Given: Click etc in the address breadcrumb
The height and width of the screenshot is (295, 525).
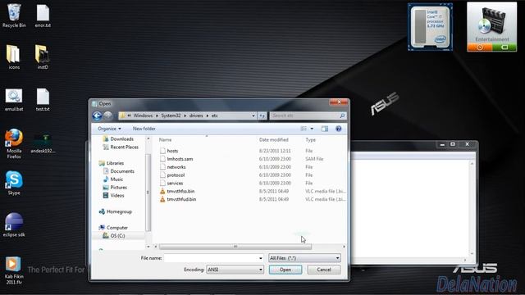Looking at the screenshot, I should pos(215,116).
